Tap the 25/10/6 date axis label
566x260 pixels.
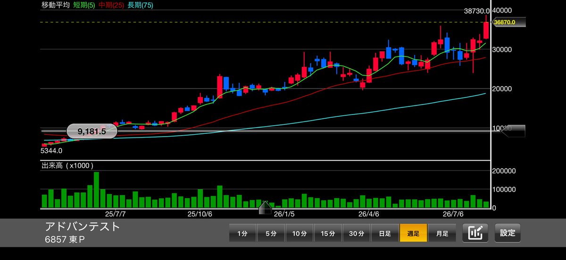coord(200,213)
